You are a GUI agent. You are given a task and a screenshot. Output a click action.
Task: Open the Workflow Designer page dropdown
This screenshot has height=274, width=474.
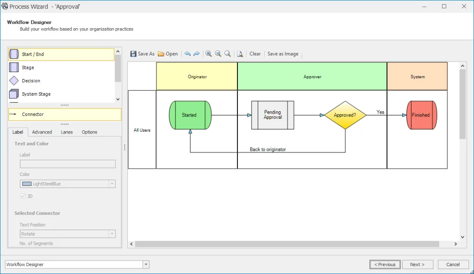146,265
